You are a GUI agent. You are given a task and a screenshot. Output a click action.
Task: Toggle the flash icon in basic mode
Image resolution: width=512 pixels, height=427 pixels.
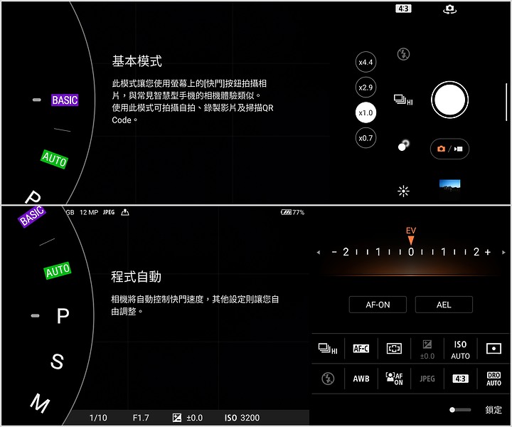[x=403, y=54]
